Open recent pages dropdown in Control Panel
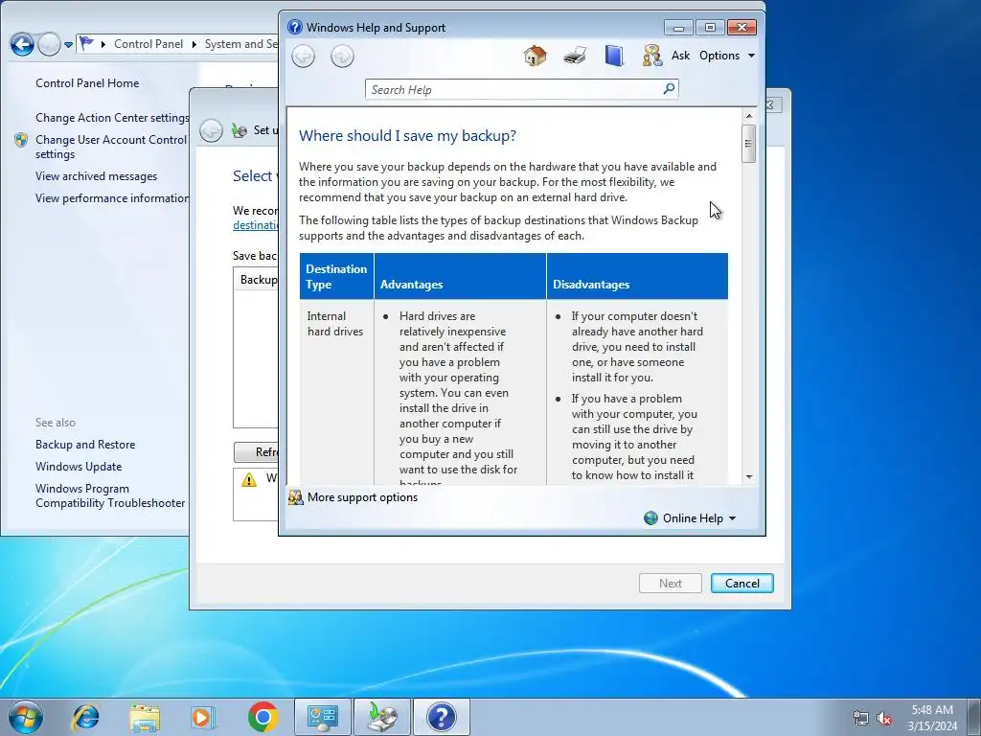 68,44
